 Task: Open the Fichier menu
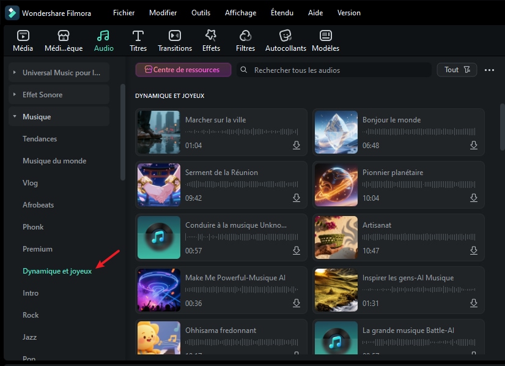coord(123,13)
